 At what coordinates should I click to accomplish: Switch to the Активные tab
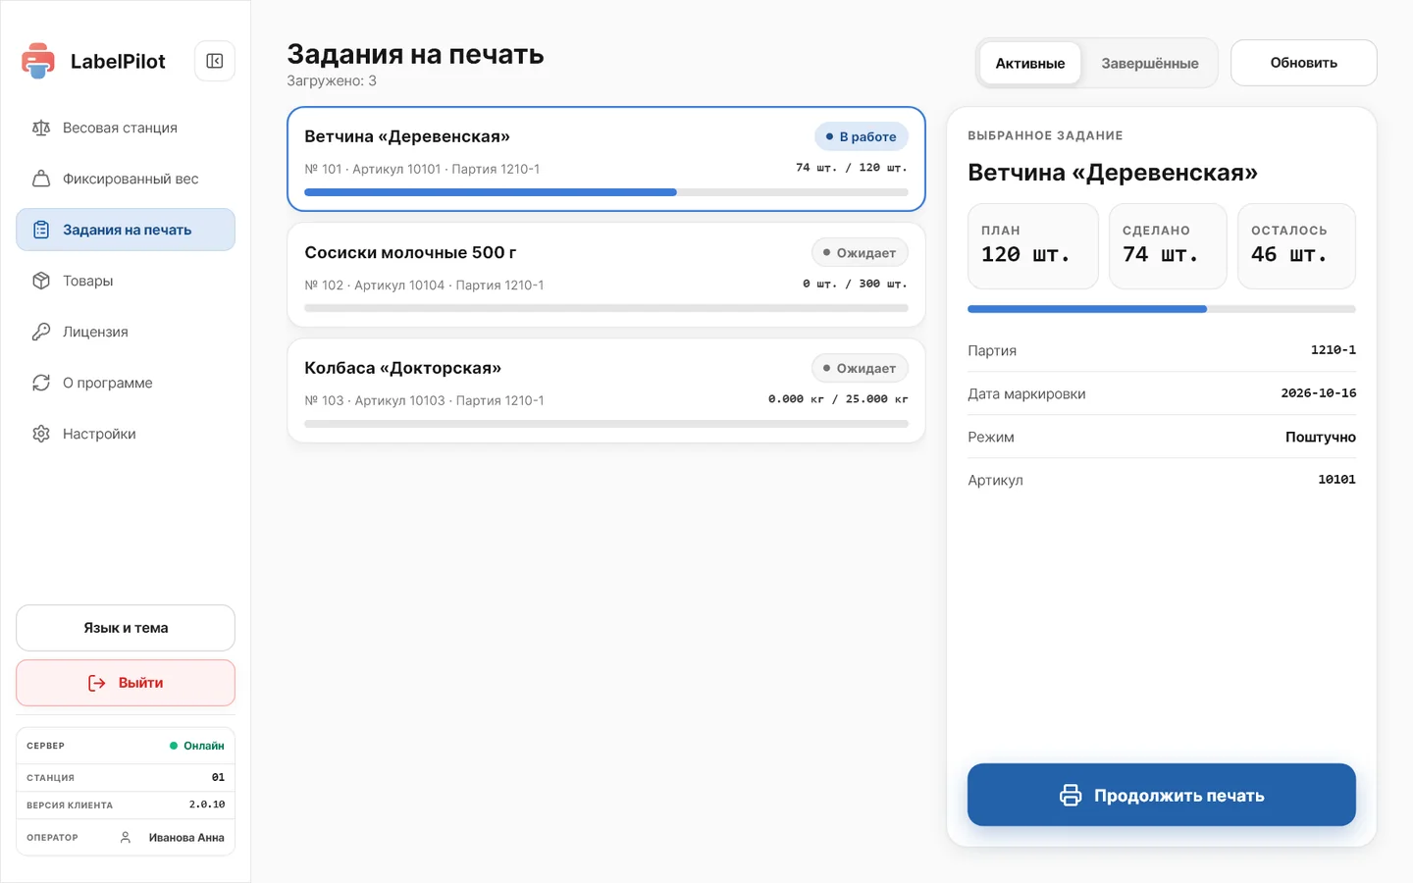pos(1030,63)
